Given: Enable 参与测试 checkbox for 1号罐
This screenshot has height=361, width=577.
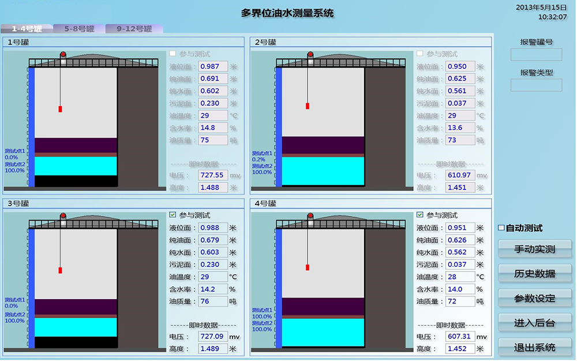Looking at the screenshot, I should pyautogui.click(x=173, y=54).
